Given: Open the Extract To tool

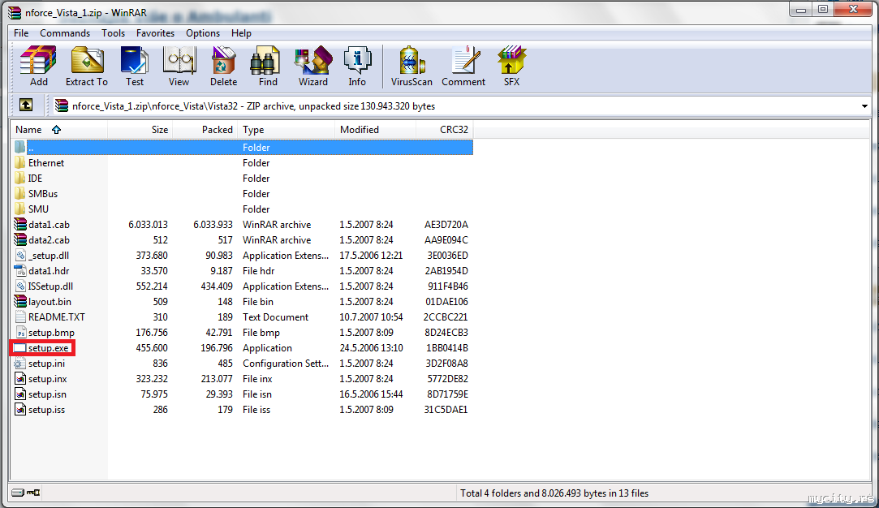Looking at the screenshot, I should pos(86,66).
